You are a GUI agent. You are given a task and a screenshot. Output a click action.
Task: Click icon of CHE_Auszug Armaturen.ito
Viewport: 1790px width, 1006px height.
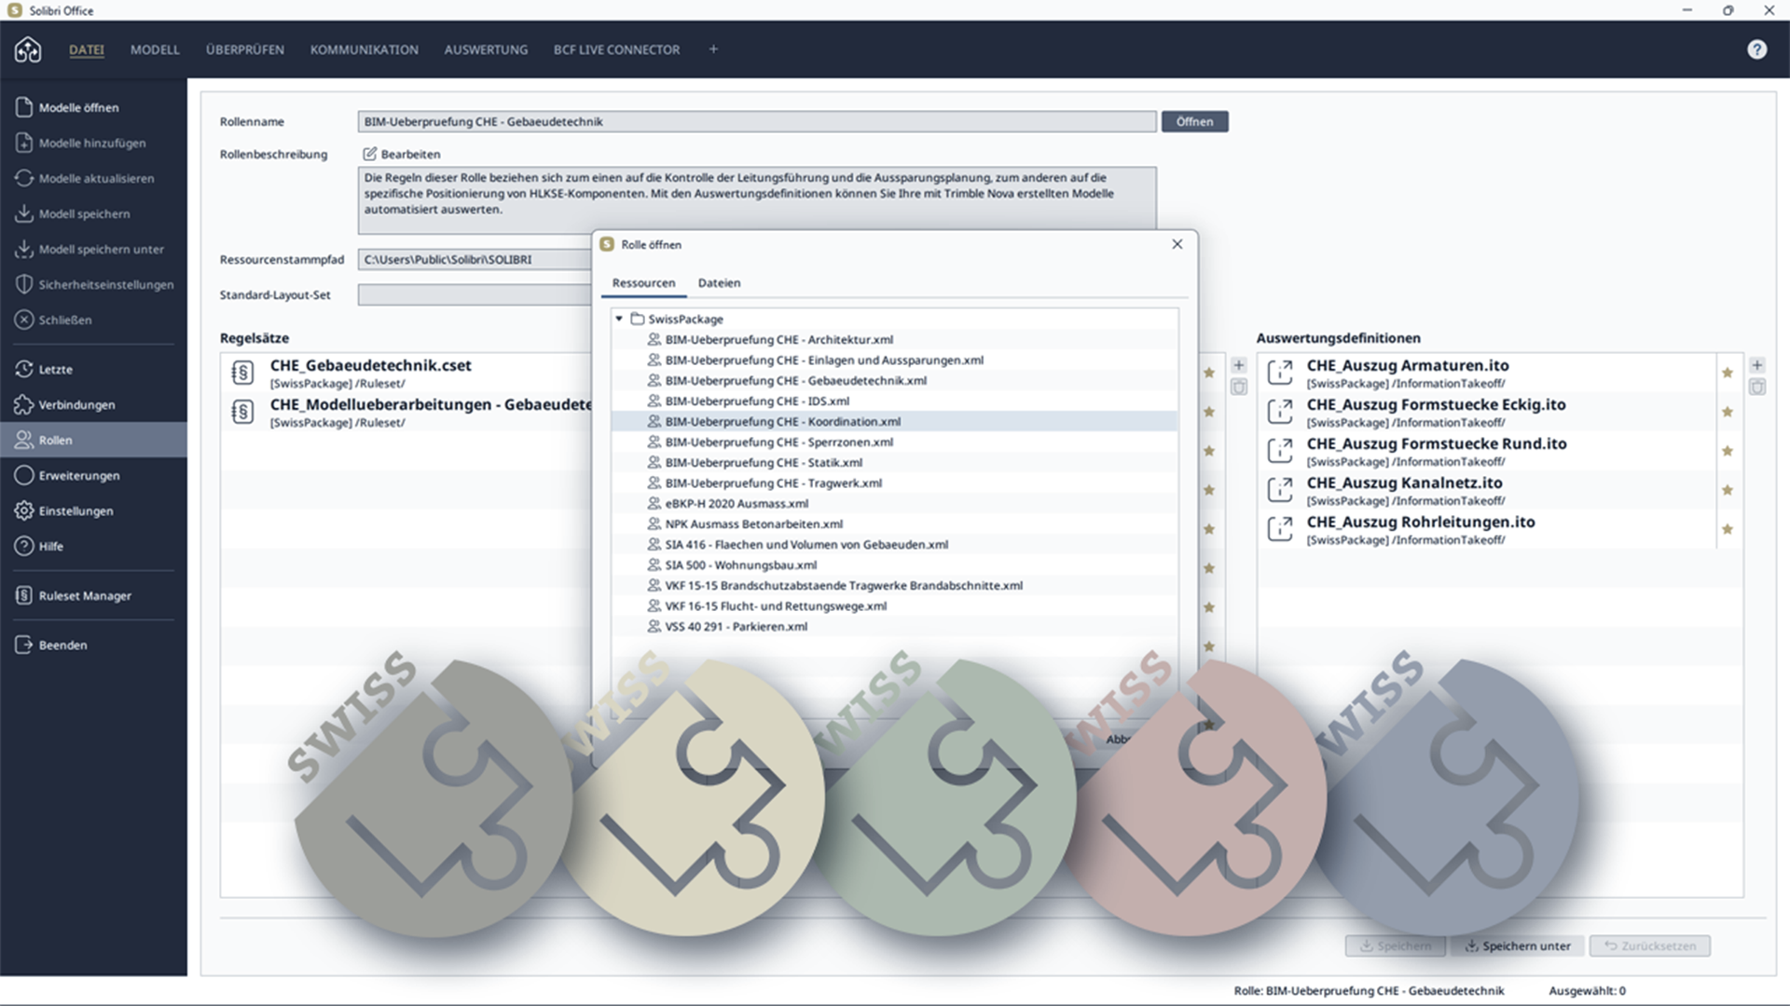[1280, 373]
